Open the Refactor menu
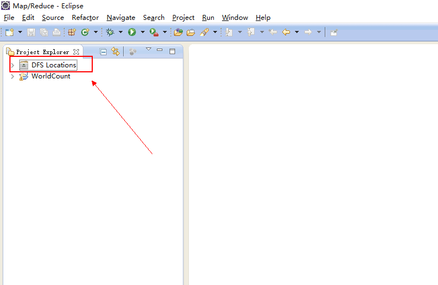Screen dimensions: 438x285 pyautogui.click(x=85, y=18)
